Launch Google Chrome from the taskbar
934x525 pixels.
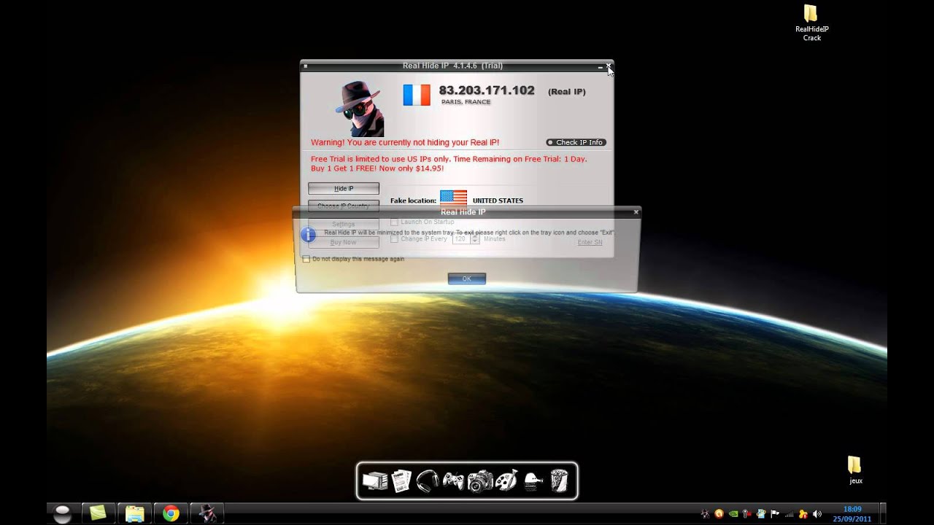click(171, 513)
